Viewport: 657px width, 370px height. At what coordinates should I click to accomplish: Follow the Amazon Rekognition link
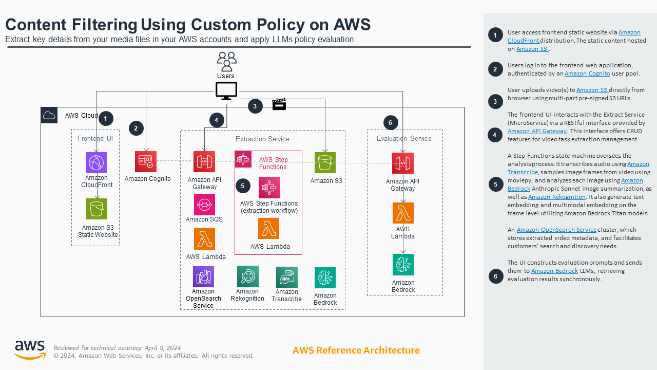tap(557, 197)
